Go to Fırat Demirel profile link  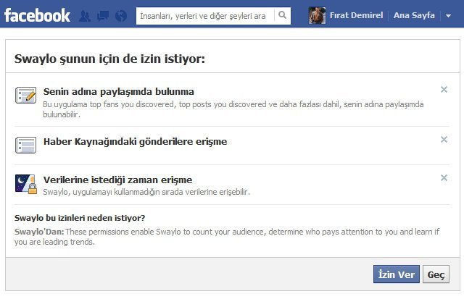(356, 15)
